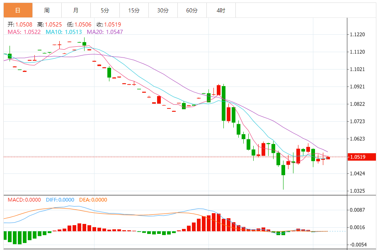Click the 1.0424 price axis label
Image resolution: width=378 pixels, height=250 pixels.
click(x=358, y=174)
